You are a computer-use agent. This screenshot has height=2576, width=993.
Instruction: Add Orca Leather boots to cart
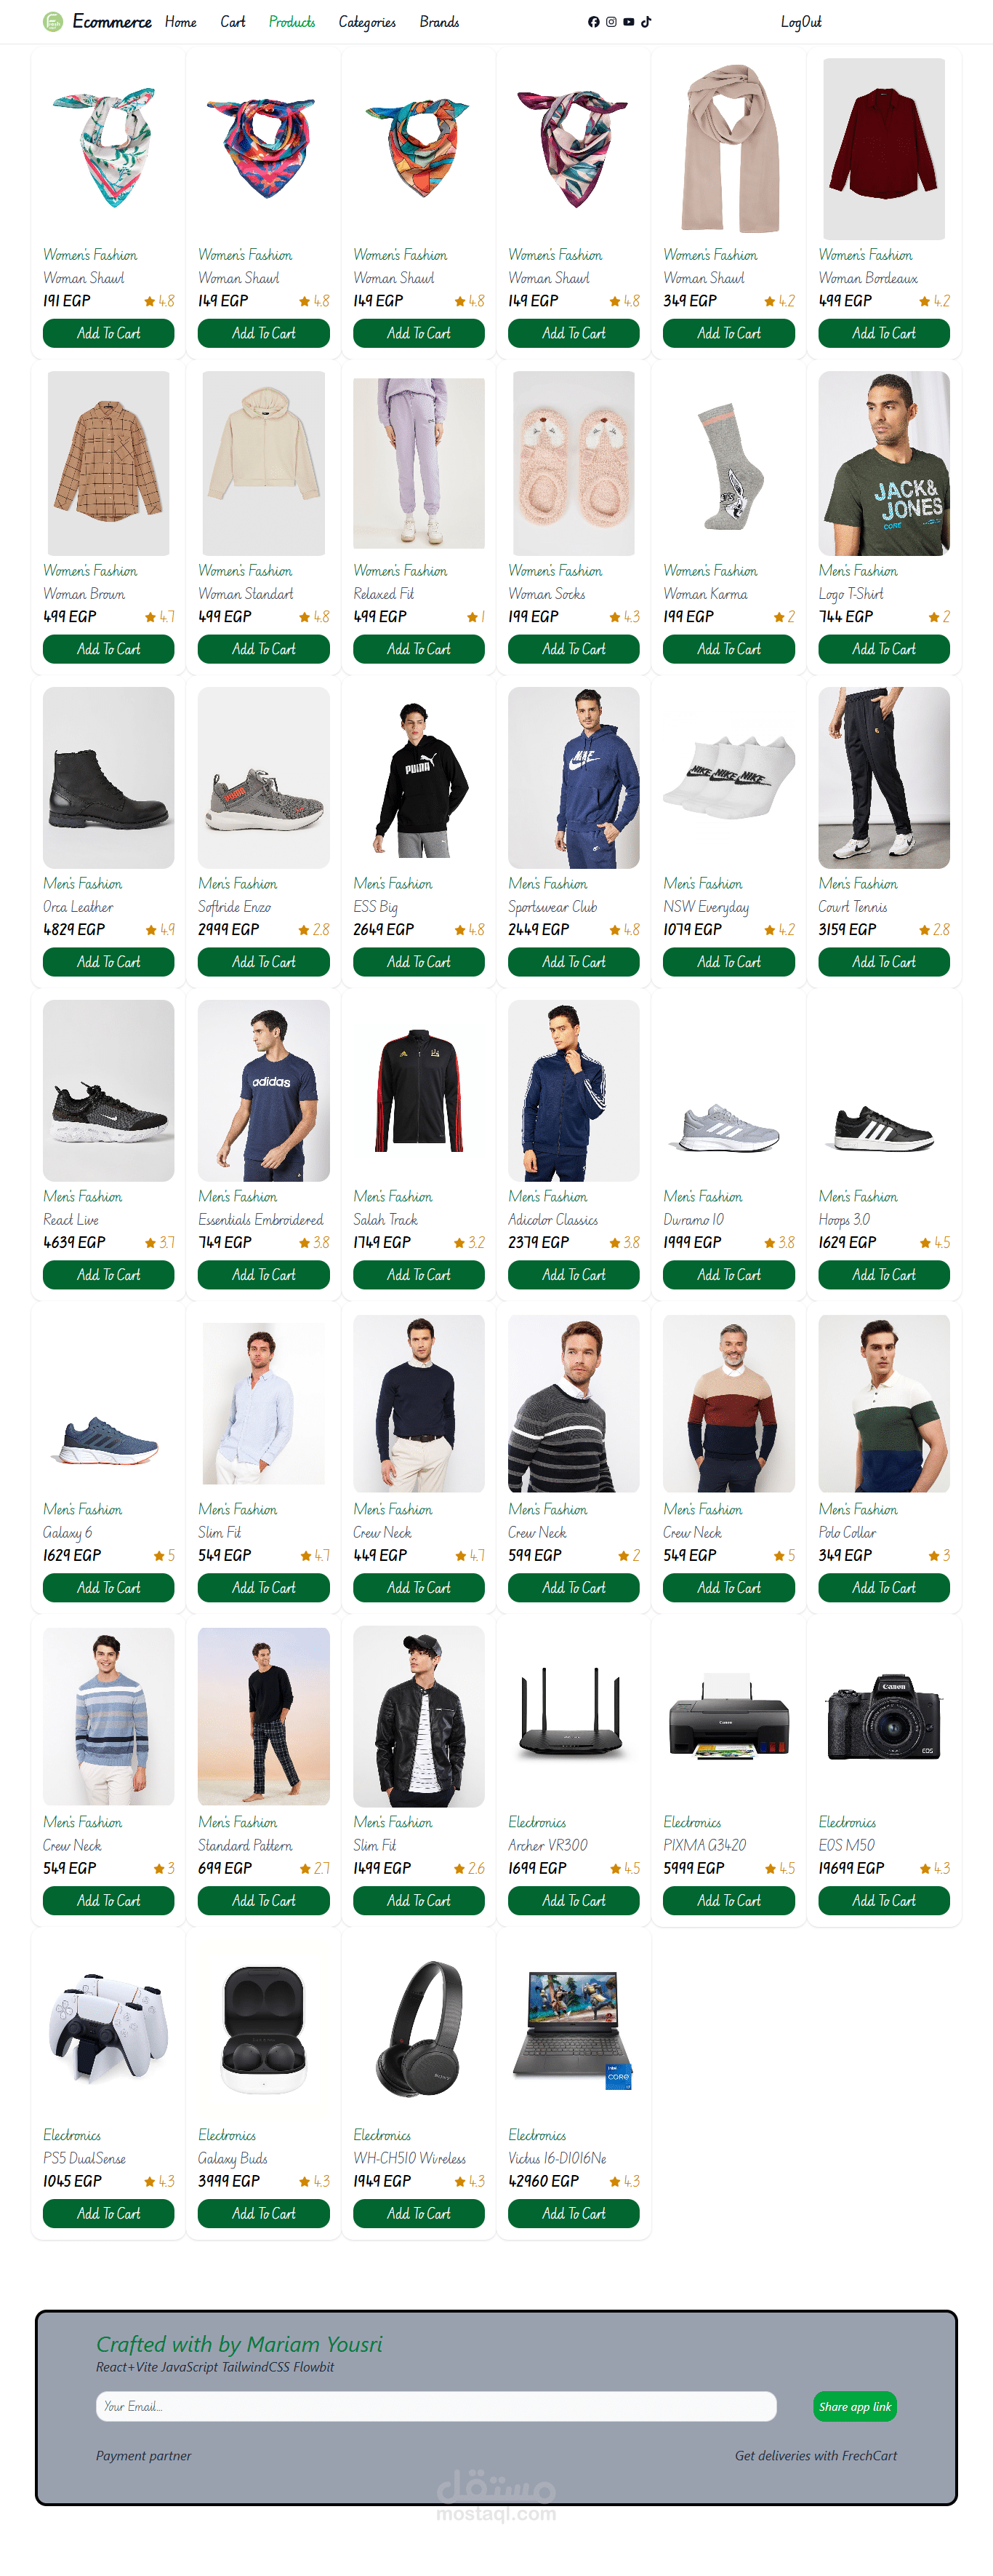108,962
